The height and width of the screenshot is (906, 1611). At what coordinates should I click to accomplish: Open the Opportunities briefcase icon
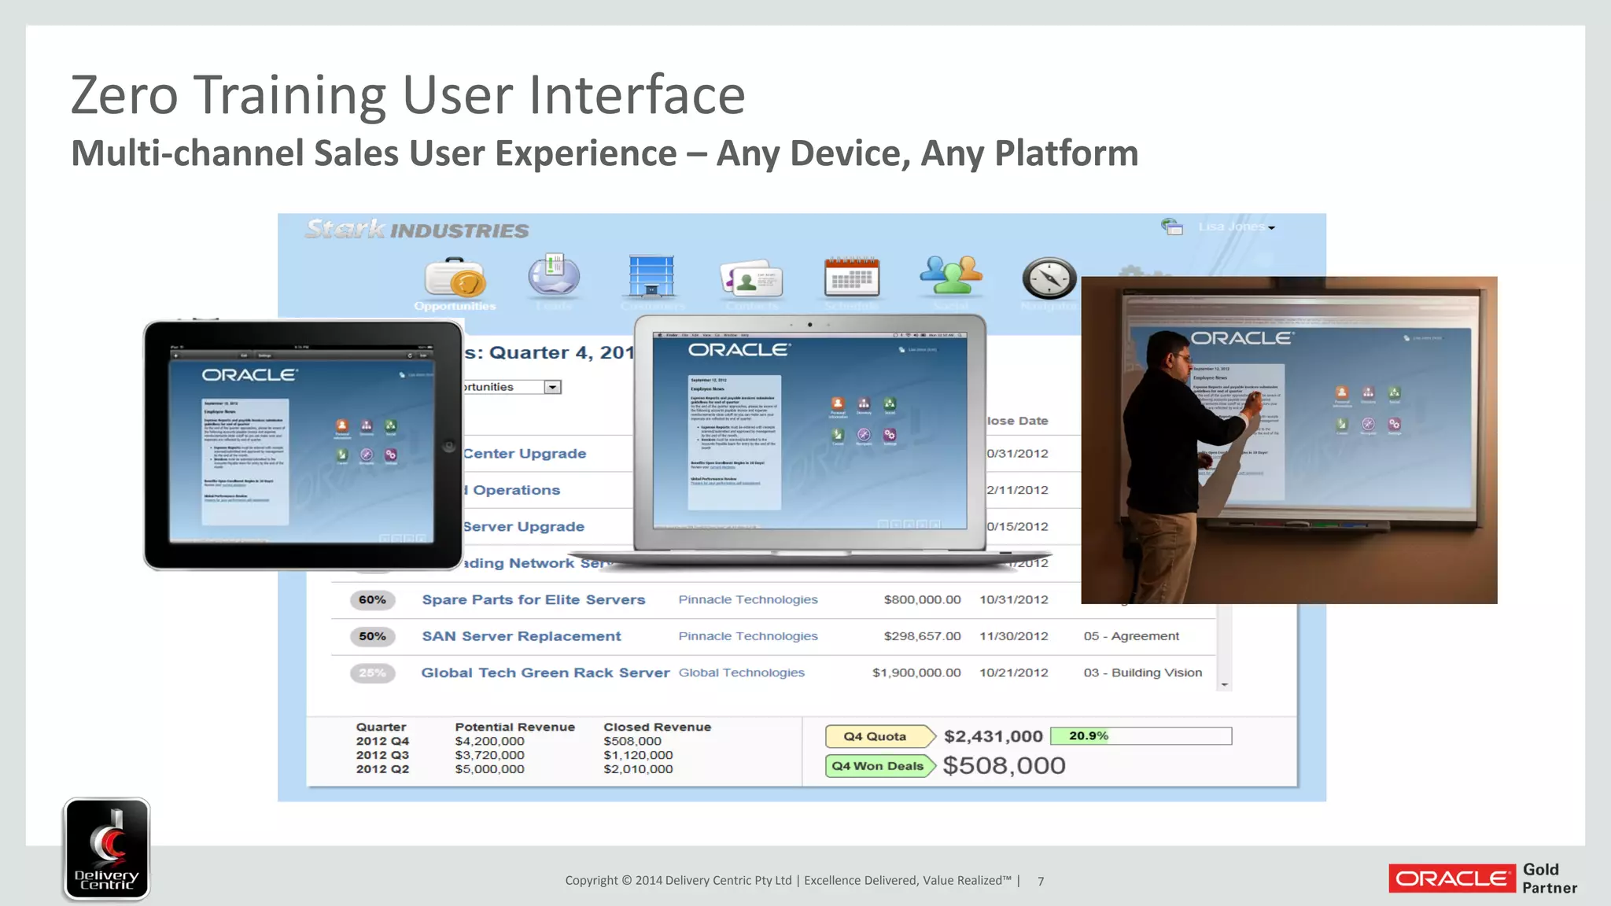pos(455,278)
